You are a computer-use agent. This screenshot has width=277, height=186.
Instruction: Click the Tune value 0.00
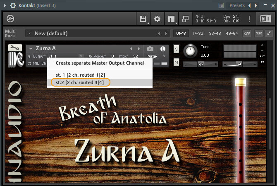pos(205,56)
